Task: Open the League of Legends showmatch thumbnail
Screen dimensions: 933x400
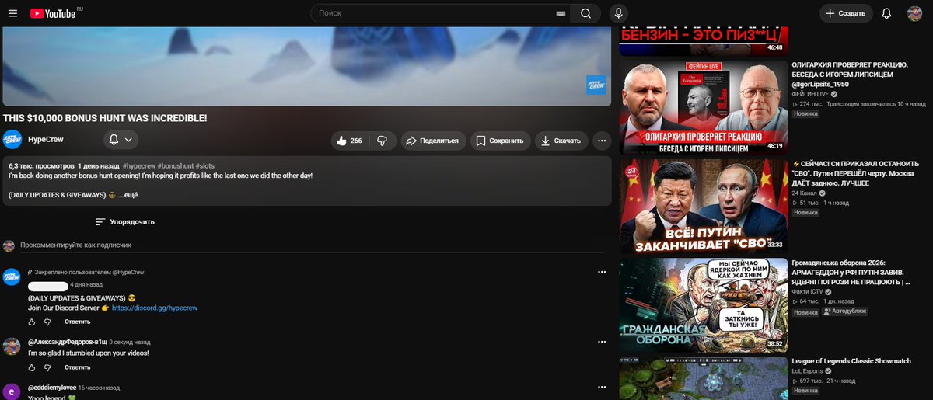Action: [704, 378]
